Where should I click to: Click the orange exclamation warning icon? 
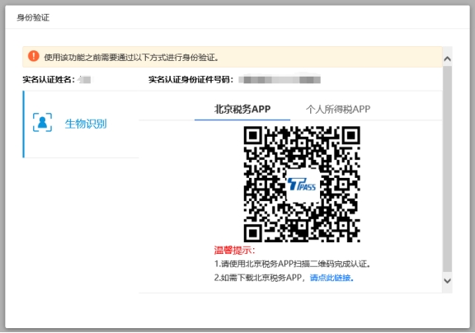click(34, 56)
